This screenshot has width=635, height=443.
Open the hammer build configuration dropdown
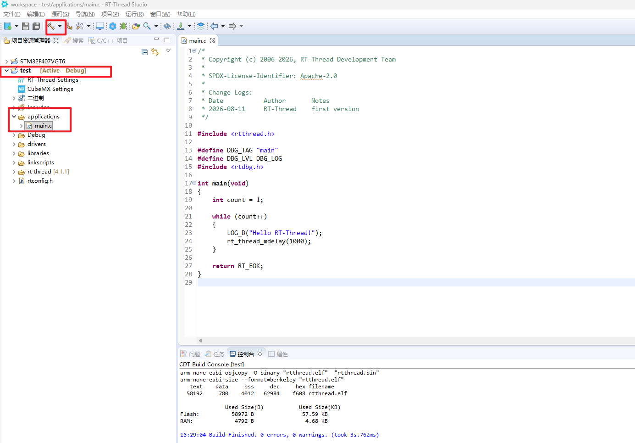pos(60,26)
